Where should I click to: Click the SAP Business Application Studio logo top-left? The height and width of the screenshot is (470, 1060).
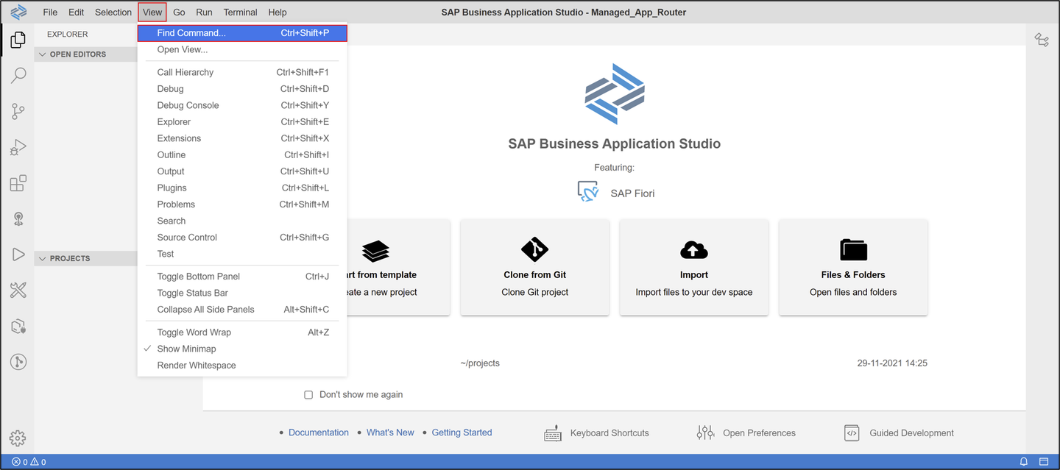tap(18, 12)
